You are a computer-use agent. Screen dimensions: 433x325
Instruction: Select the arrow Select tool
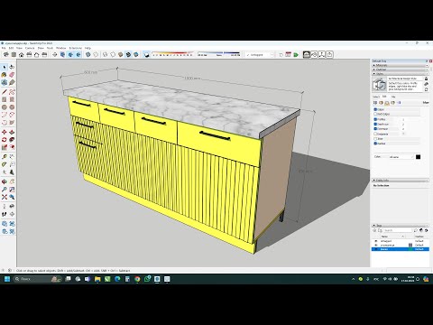(5, 67)
